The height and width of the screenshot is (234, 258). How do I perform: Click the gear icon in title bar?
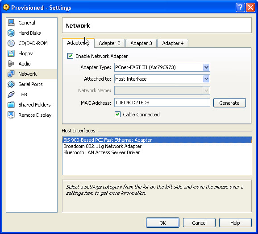(x=6, y=8)
